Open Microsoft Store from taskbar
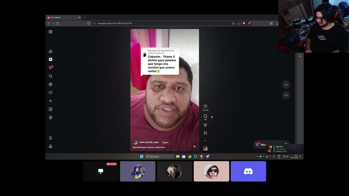Screen dimensions: 349x196 (184, 157)
